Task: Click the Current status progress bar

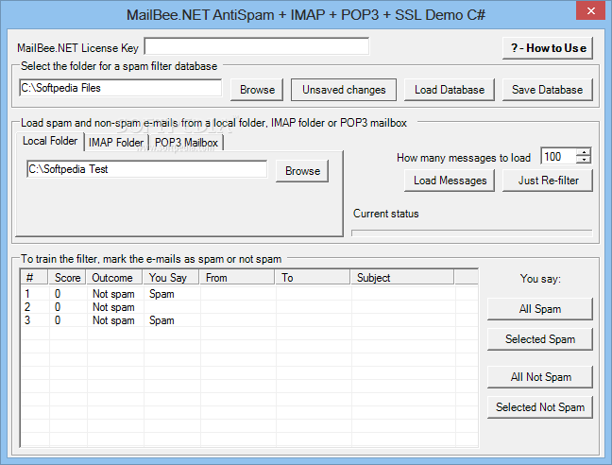Action: [x=472, y=233]
